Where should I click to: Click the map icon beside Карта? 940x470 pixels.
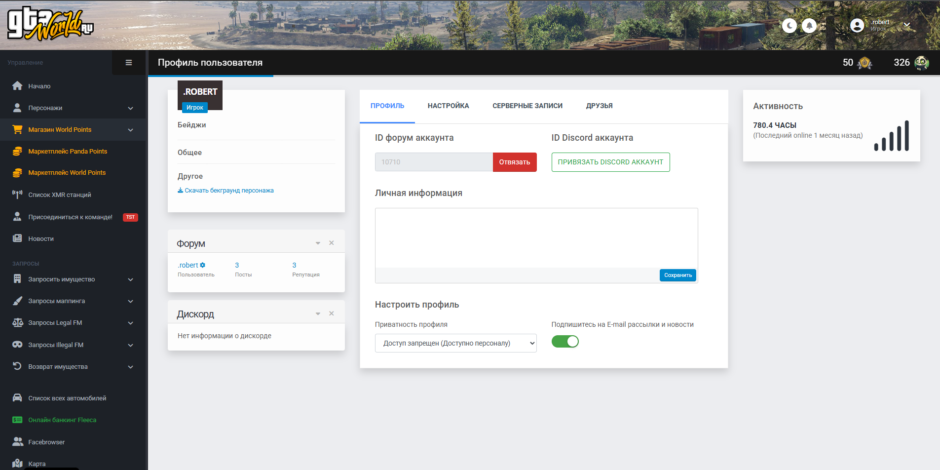[17, 464]
